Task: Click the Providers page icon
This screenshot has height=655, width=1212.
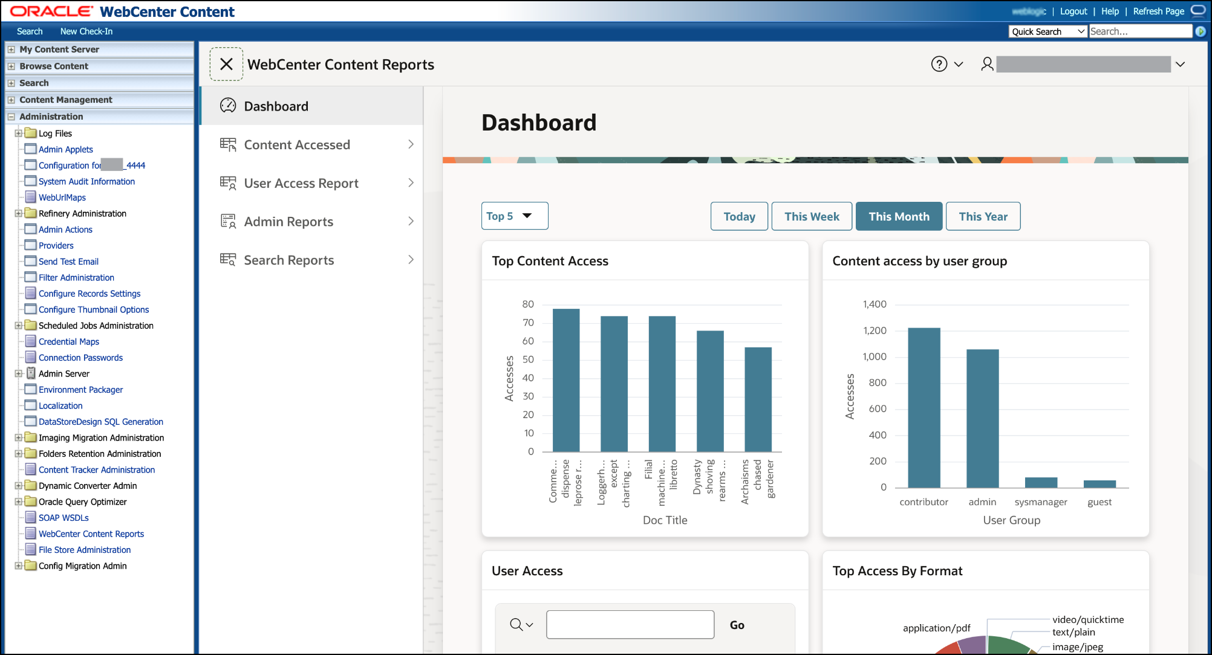Action: [x=30, y=245]
